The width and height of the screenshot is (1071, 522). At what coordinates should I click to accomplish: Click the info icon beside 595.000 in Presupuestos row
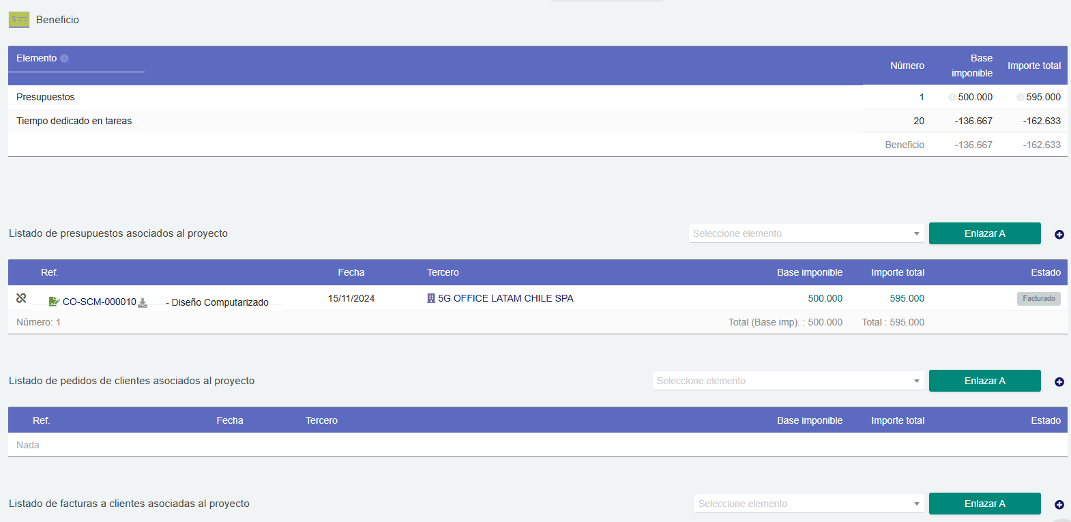tap(1020, 98)
